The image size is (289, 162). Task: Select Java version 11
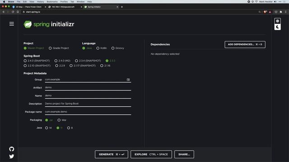(x=58, y=128)
